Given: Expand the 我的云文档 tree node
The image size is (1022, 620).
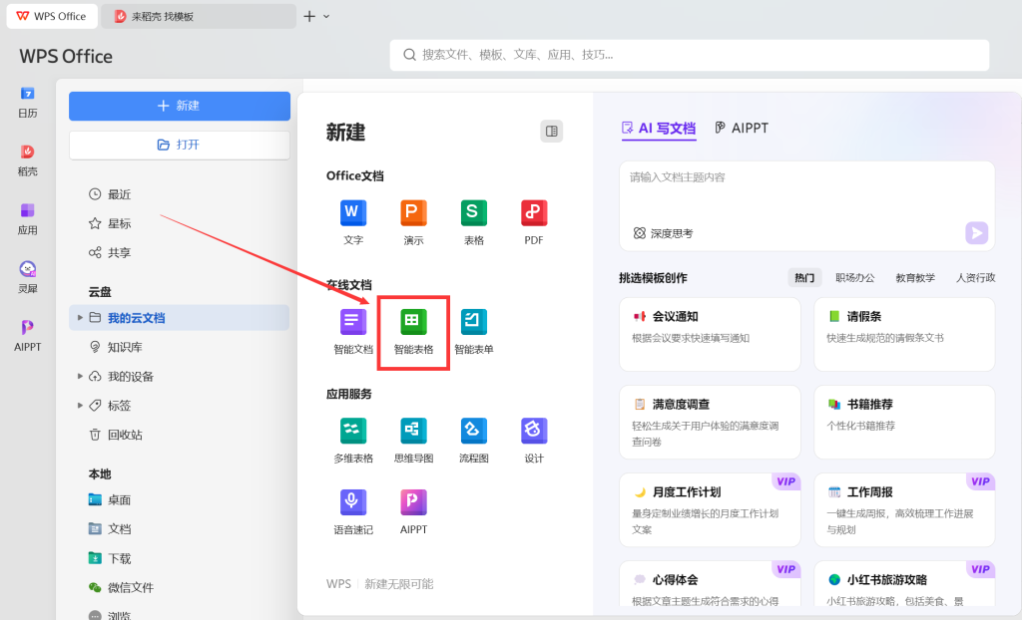Looking at the screenshot, I should [x=80, y=318].
